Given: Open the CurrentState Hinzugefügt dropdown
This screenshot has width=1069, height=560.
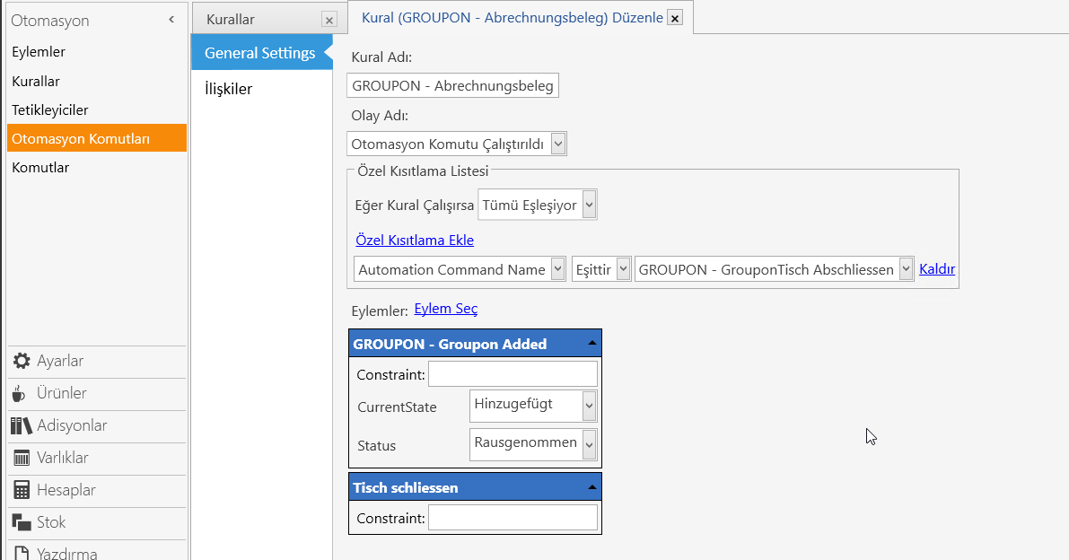Looking at the screenshot, I should point(589,407).
